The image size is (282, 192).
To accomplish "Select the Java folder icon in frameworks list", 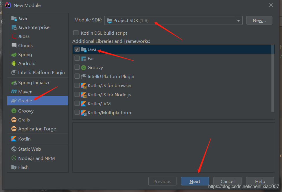I will tap(84, 49).
